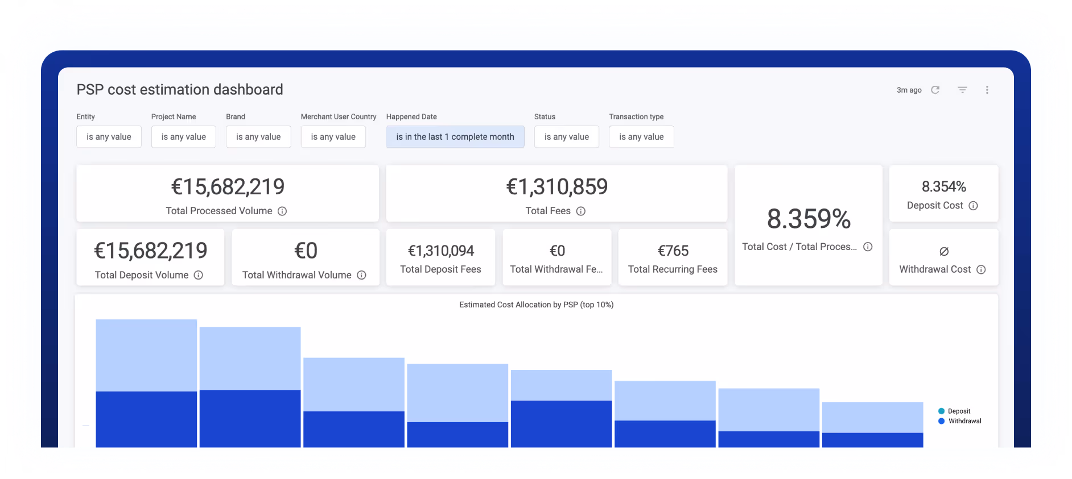This screenshot has height=479, width=1072.
Task: Click the last shortest bar in the PSP chart
Action: 872,424
